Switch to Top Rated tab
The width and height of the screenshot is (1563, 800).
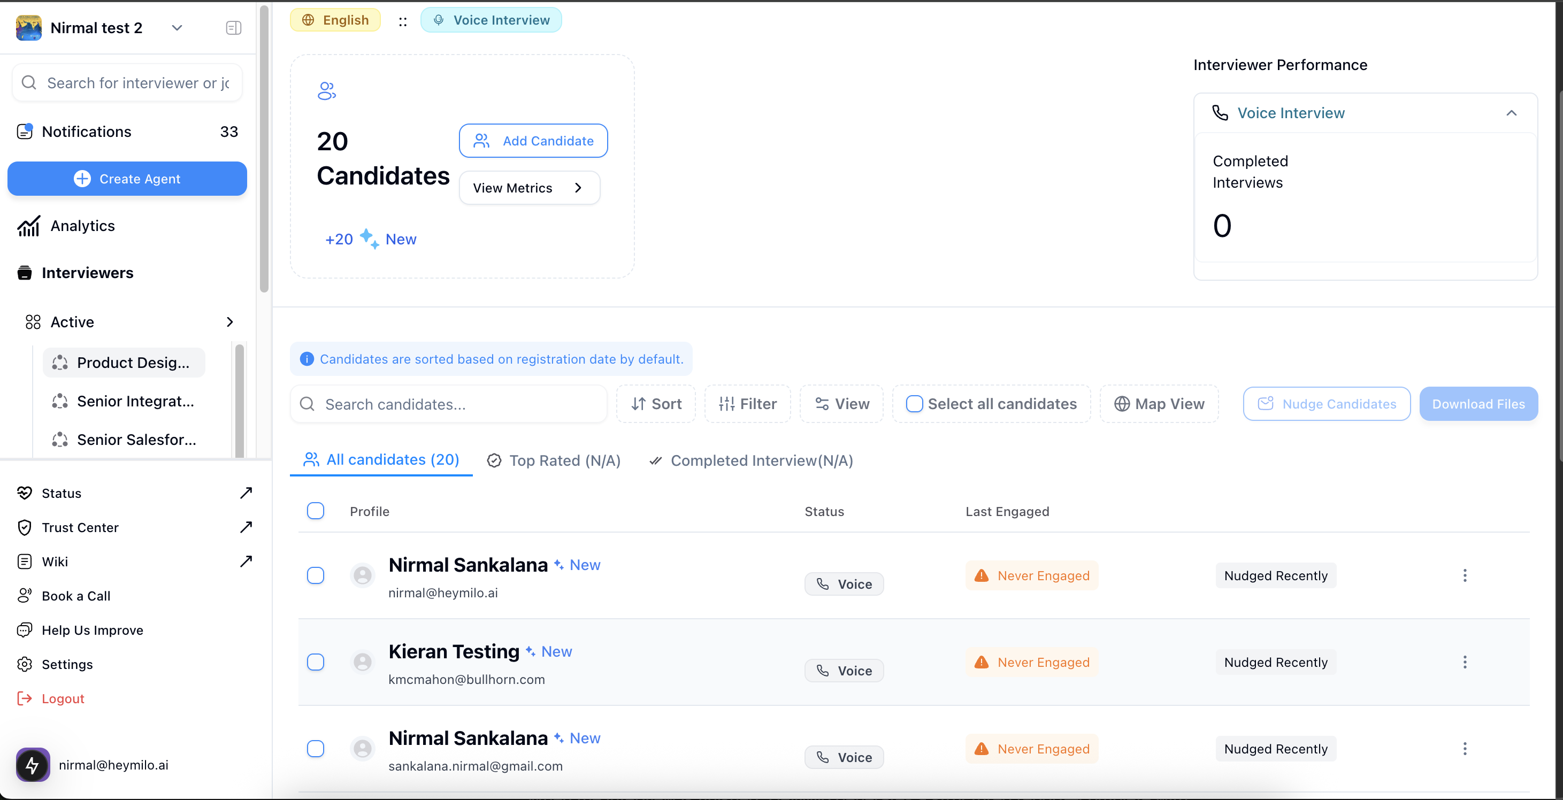[553, 460]
